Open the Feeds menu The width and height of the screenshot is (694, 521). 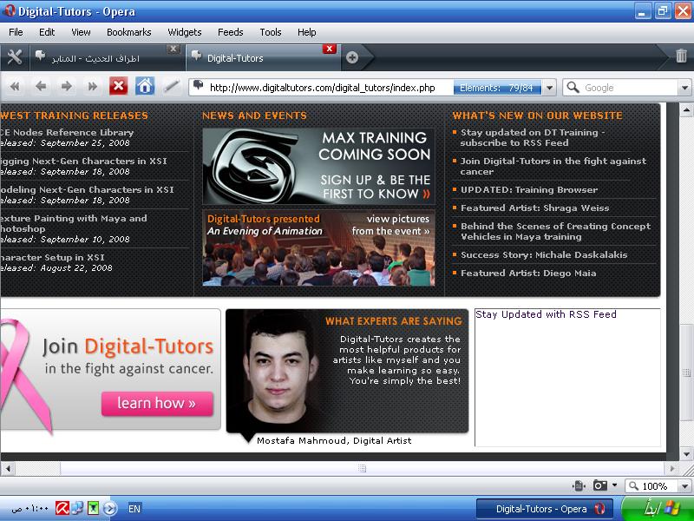point(230,32)
